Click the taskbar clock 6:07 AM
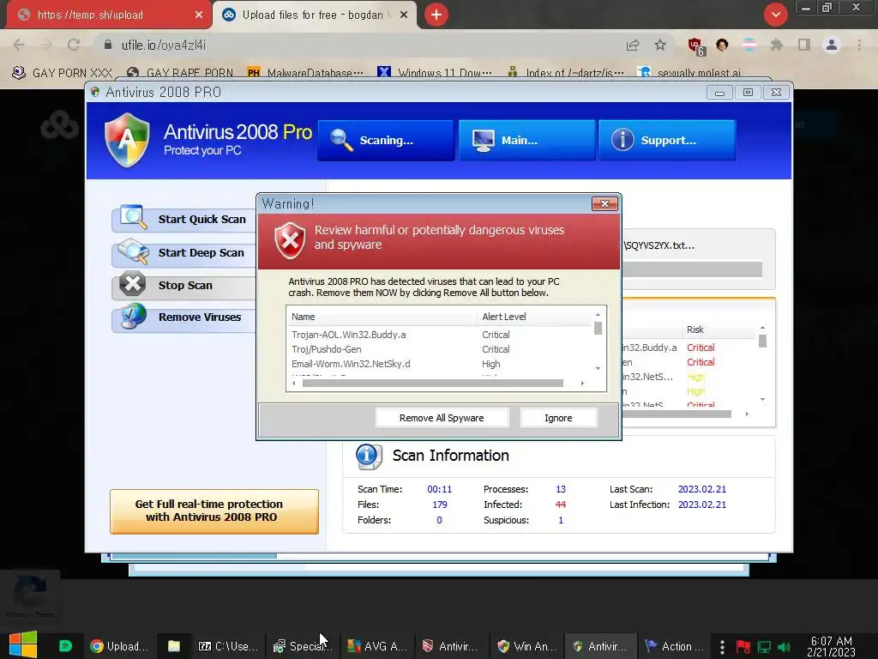 (832, 646)
